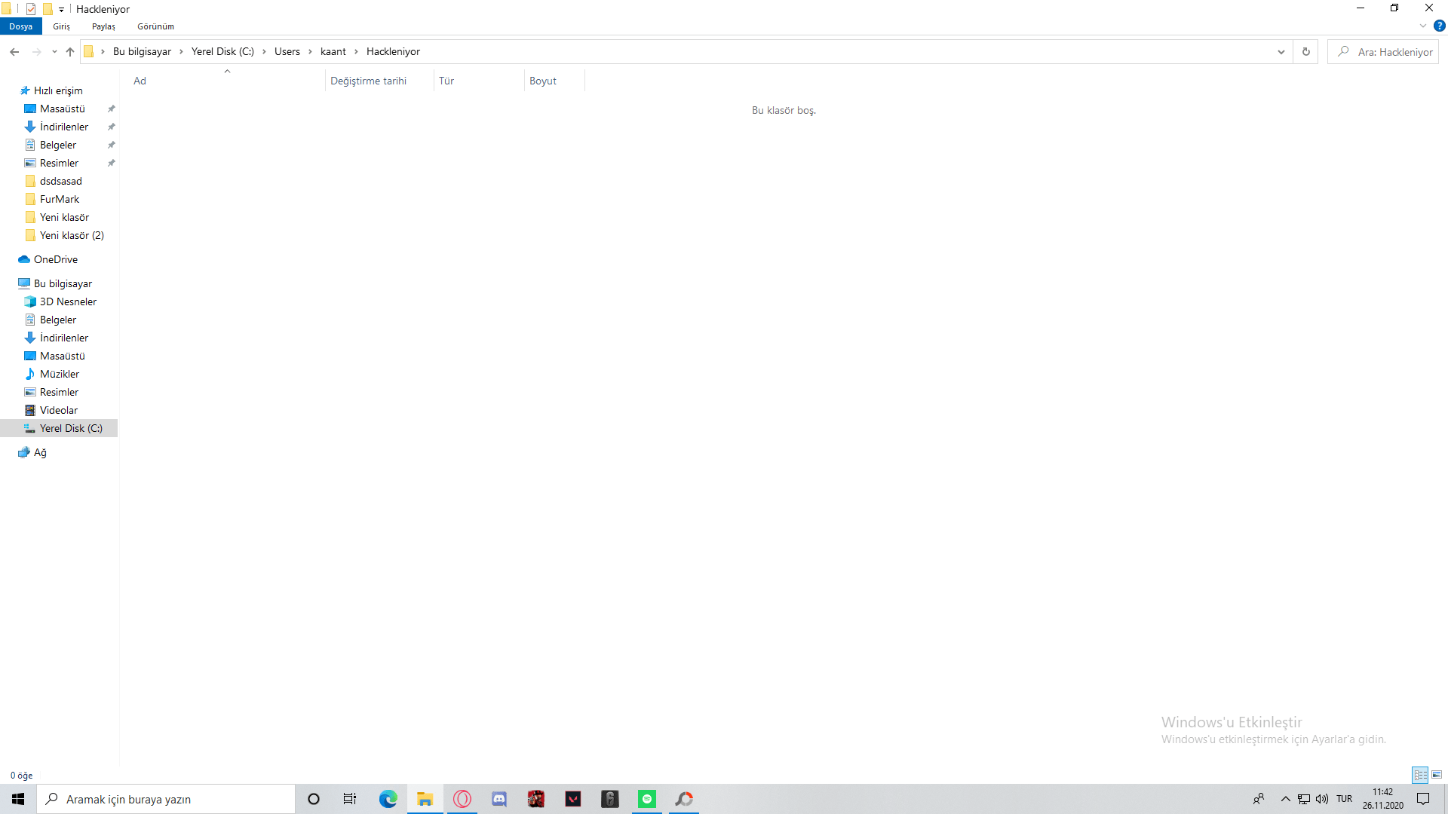Open the Dosya menu
Image resolution: width=1448 pixels, height=814 pixels.
20,26
